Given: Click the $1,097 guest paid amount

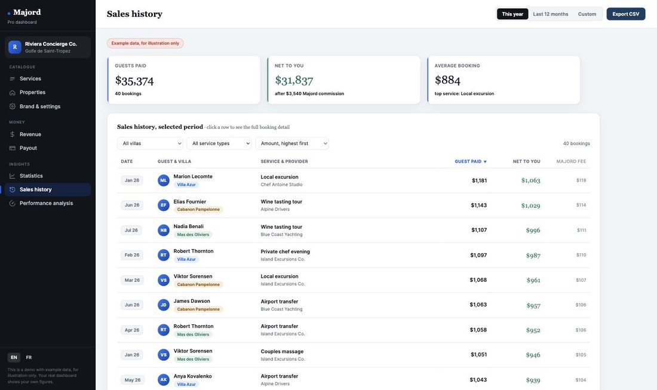Looking at the screenshot, I should click(x=478, y=255).
